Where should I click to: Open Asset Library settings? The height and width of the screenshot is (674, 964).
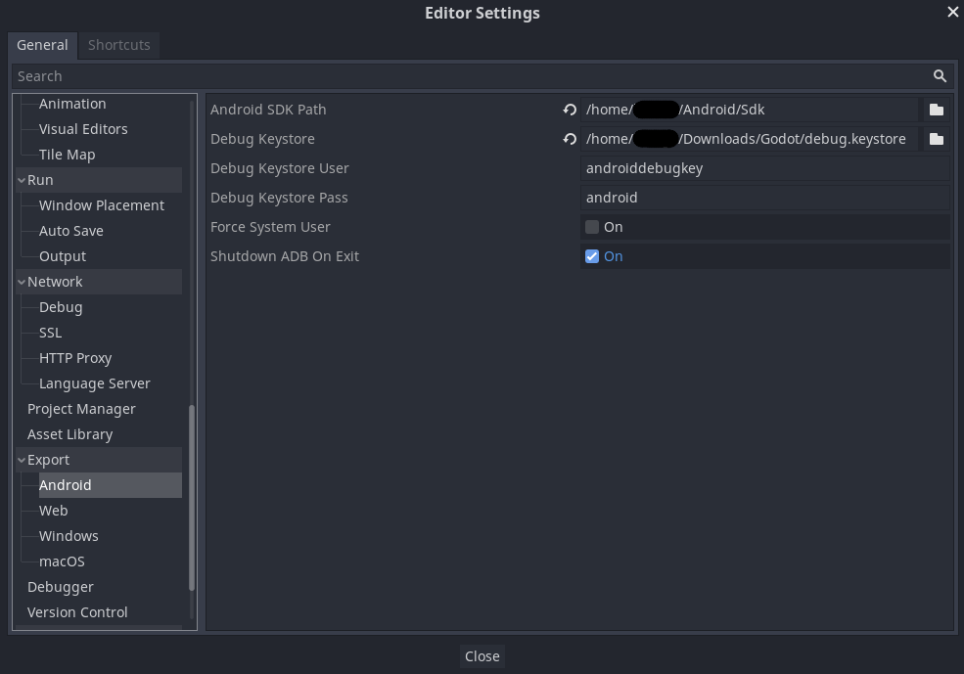point(70,434)
